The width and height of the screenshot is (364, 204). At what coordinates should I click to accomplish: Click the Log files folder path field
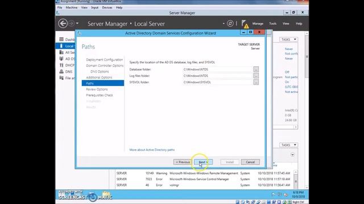(217, 76)
